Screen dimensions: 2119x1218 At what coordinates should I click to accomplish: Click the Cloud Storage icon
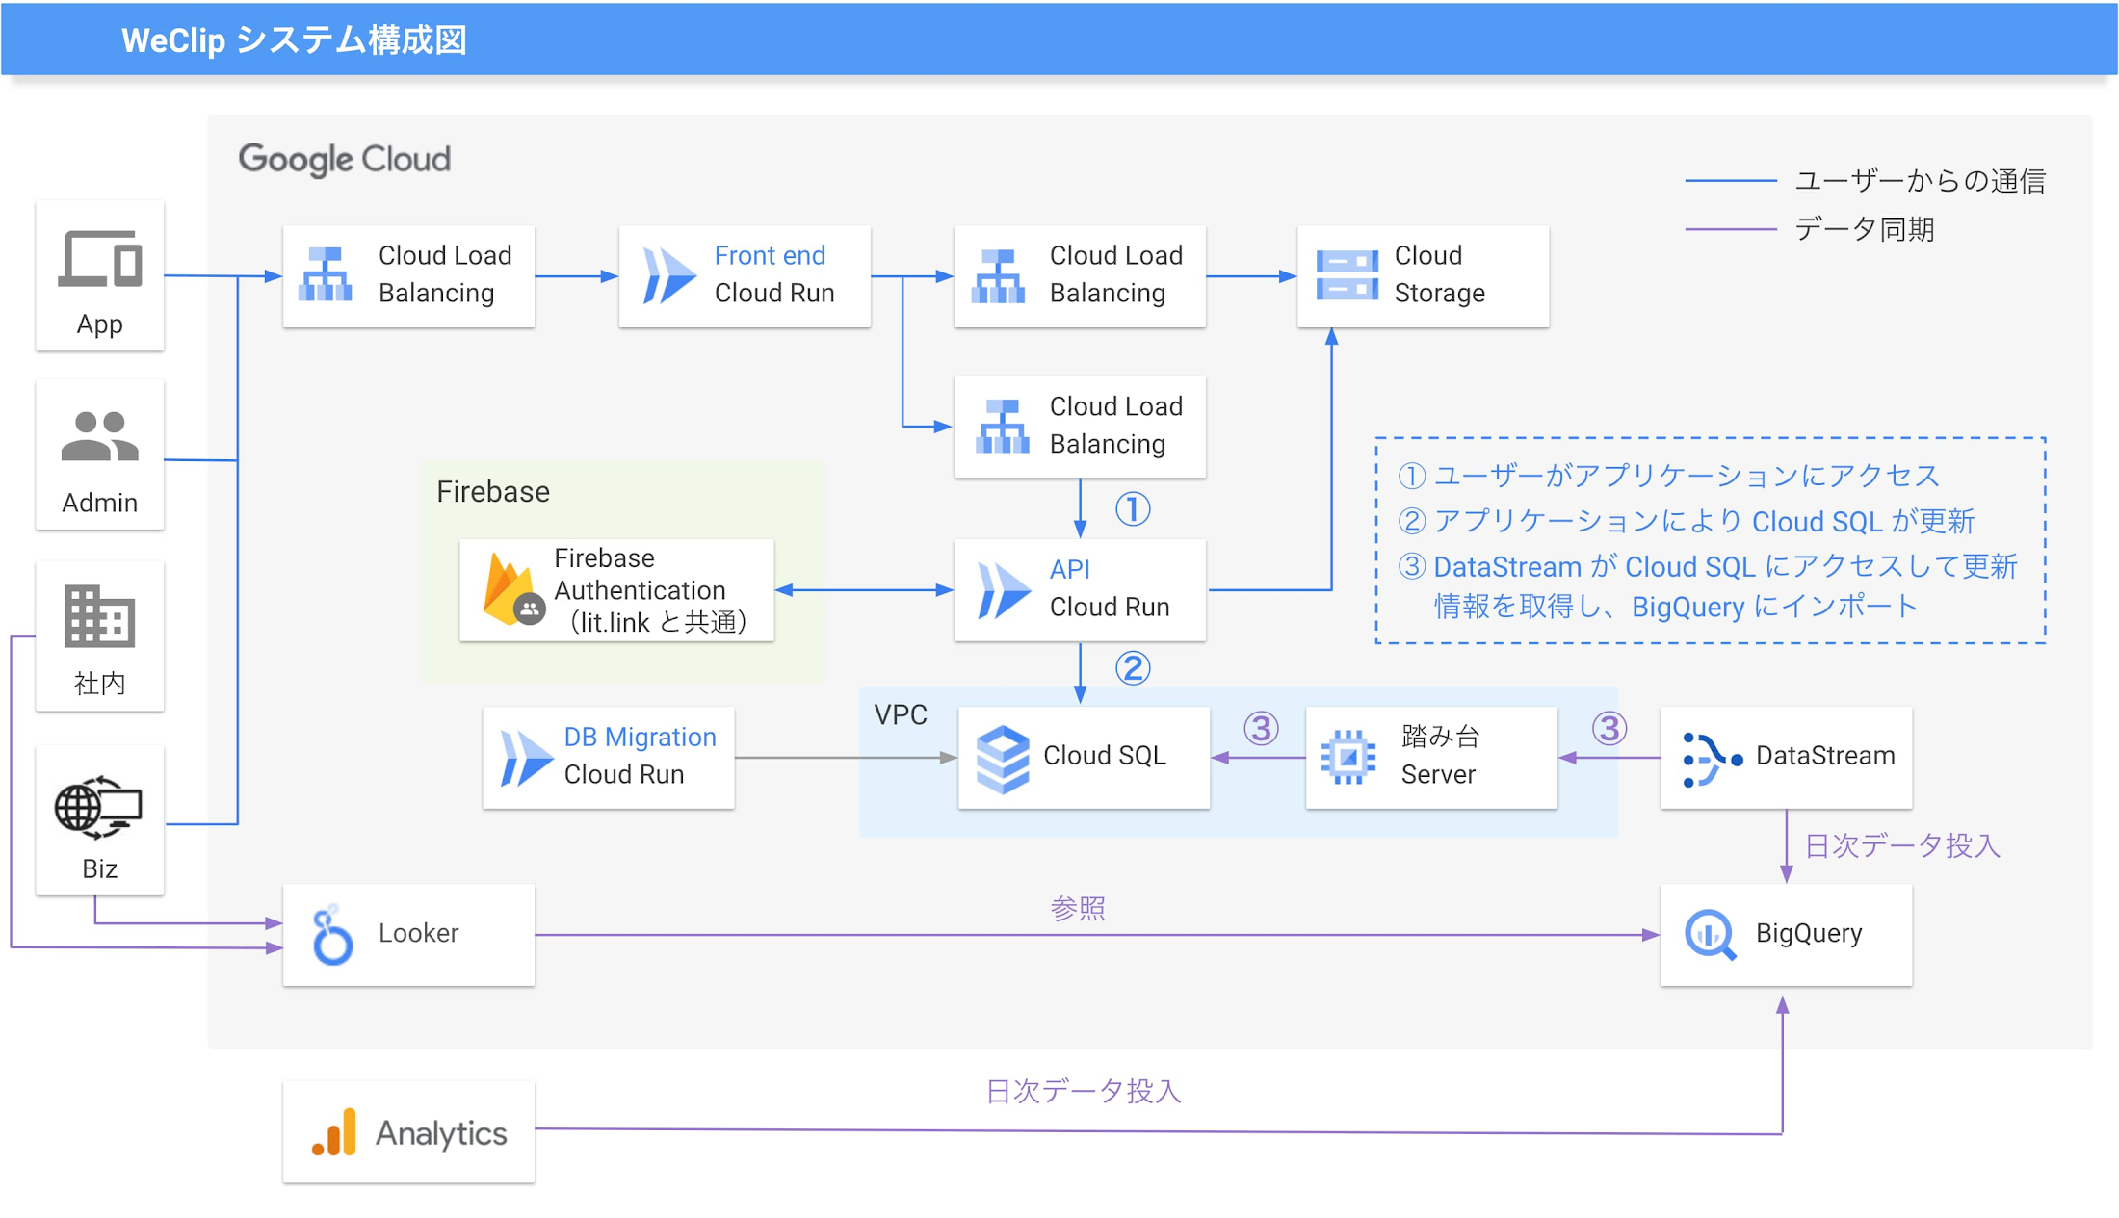1347,275
